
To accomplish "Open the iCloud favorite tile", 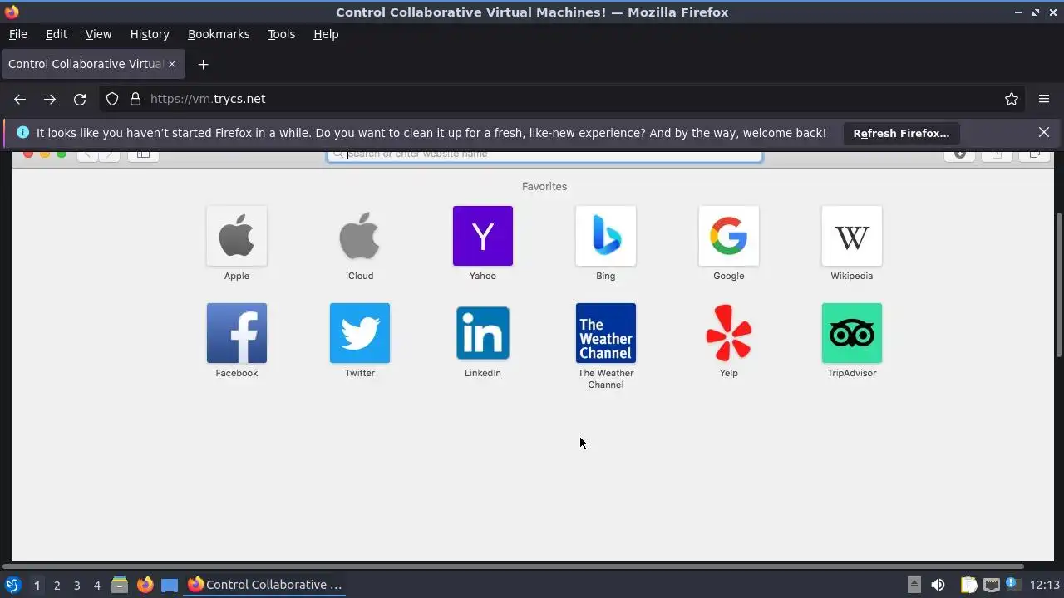I will point(360,236).
